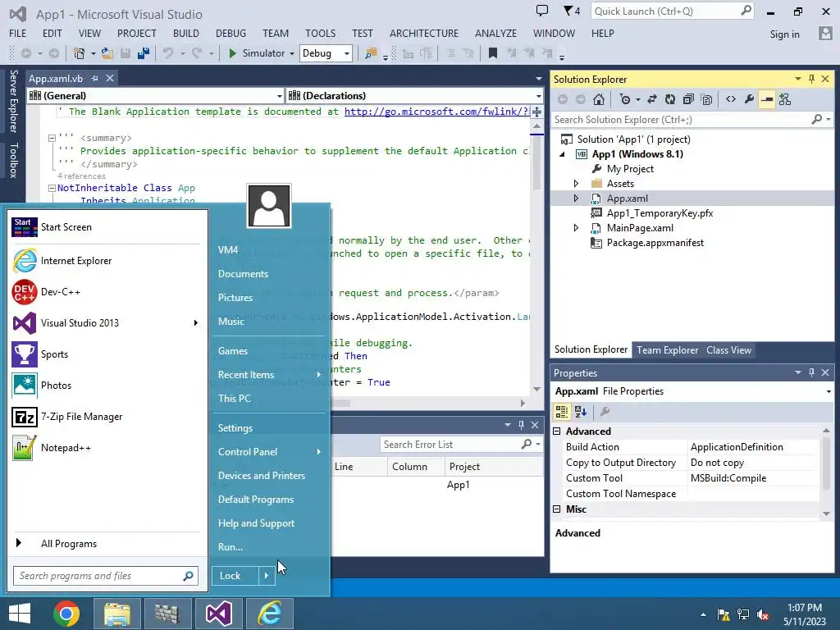Screen dimensions: 840x630
Task: Click the user account picture in Start menu
Action: click(269, 206)
